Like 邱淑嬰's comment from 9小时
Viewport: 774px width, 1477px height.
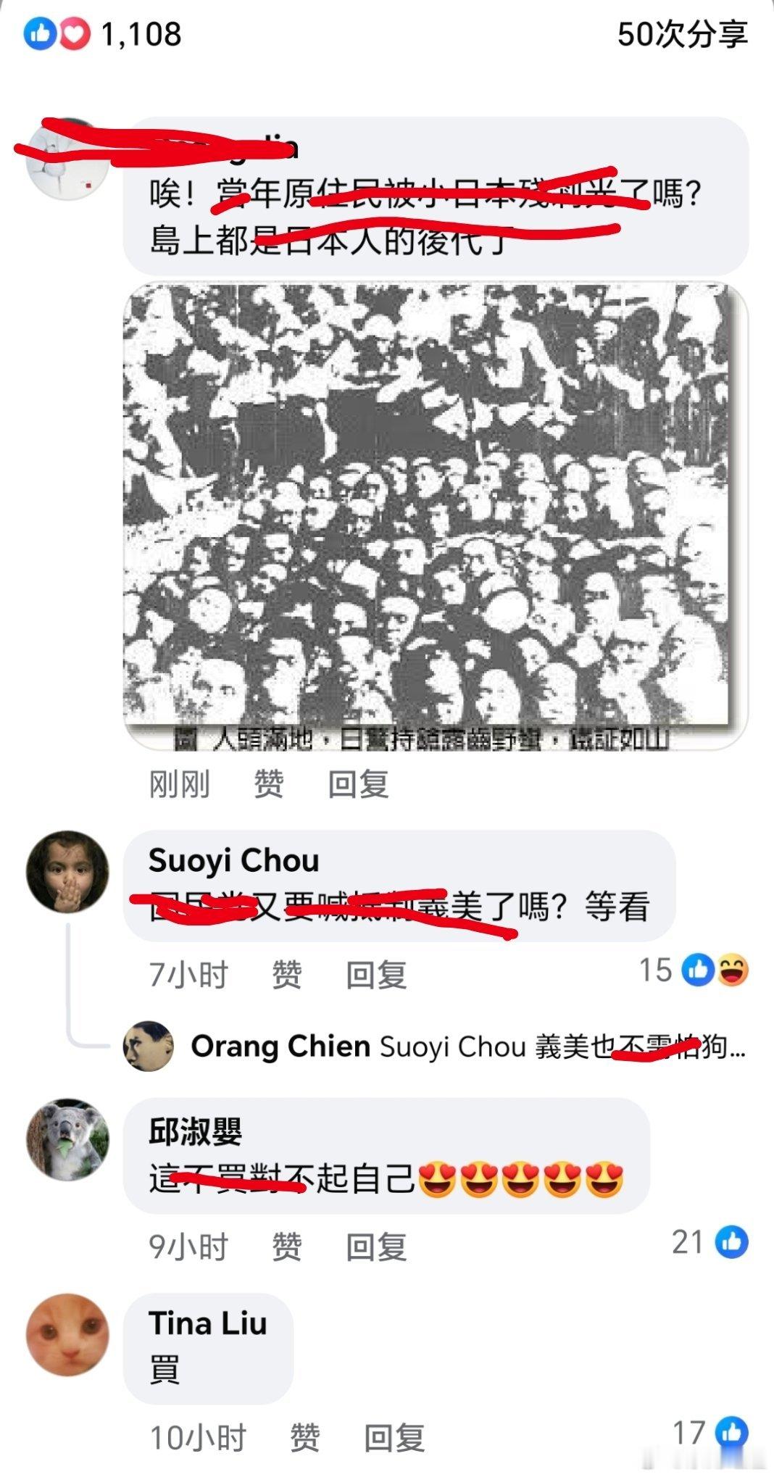(x=286, y=1247)
